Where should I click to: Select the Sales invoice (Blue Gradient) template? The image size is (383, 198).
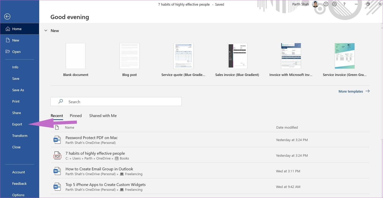click(237, 56)
